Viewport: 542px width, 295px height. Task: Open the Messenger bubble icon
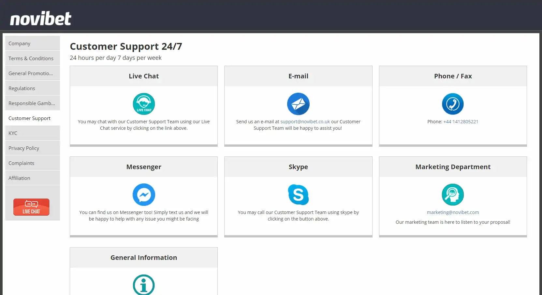144,195
